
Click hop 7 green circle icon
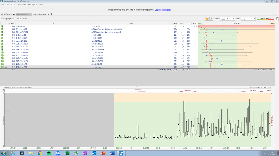click(2, 44)
